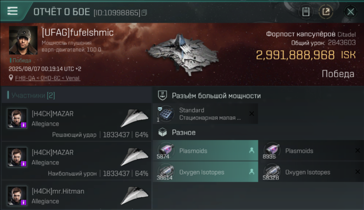Open the clipboard report icon

click(306, 12)
